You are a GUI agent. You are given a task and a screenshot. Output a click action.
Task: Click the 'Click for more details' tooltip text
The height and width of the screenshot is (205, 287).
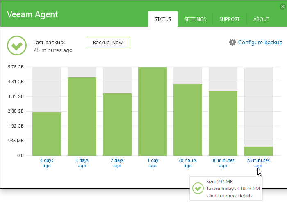click(x=229, y=196)
